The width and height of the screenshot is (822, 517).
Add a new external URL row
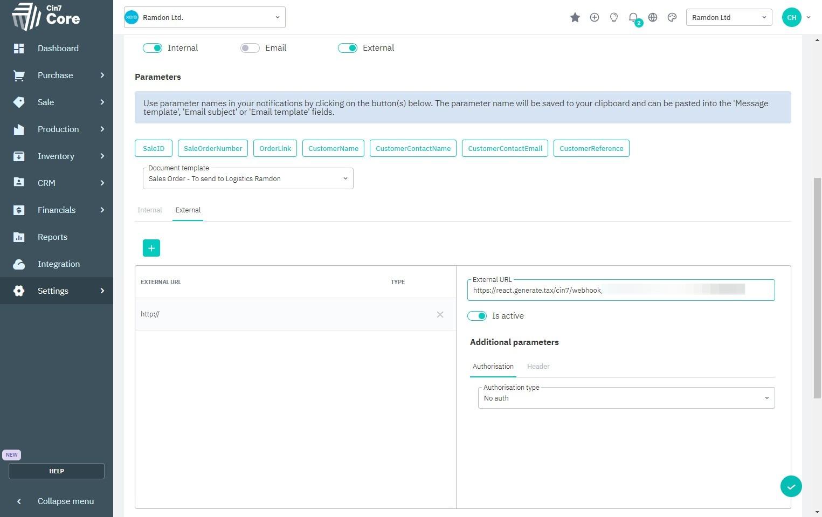(x=151, y=248)
